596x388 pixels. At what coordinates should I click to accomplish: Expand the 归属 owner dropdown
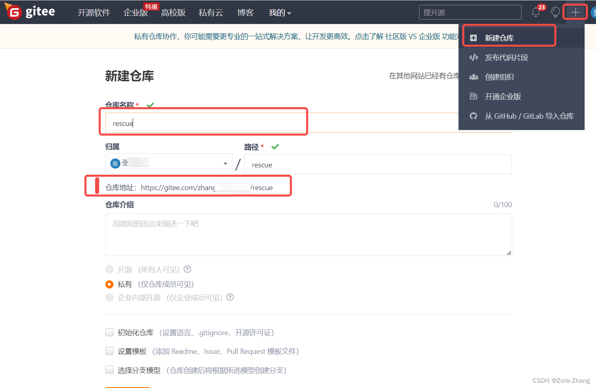pyautogui.click(x=169, y=163)
